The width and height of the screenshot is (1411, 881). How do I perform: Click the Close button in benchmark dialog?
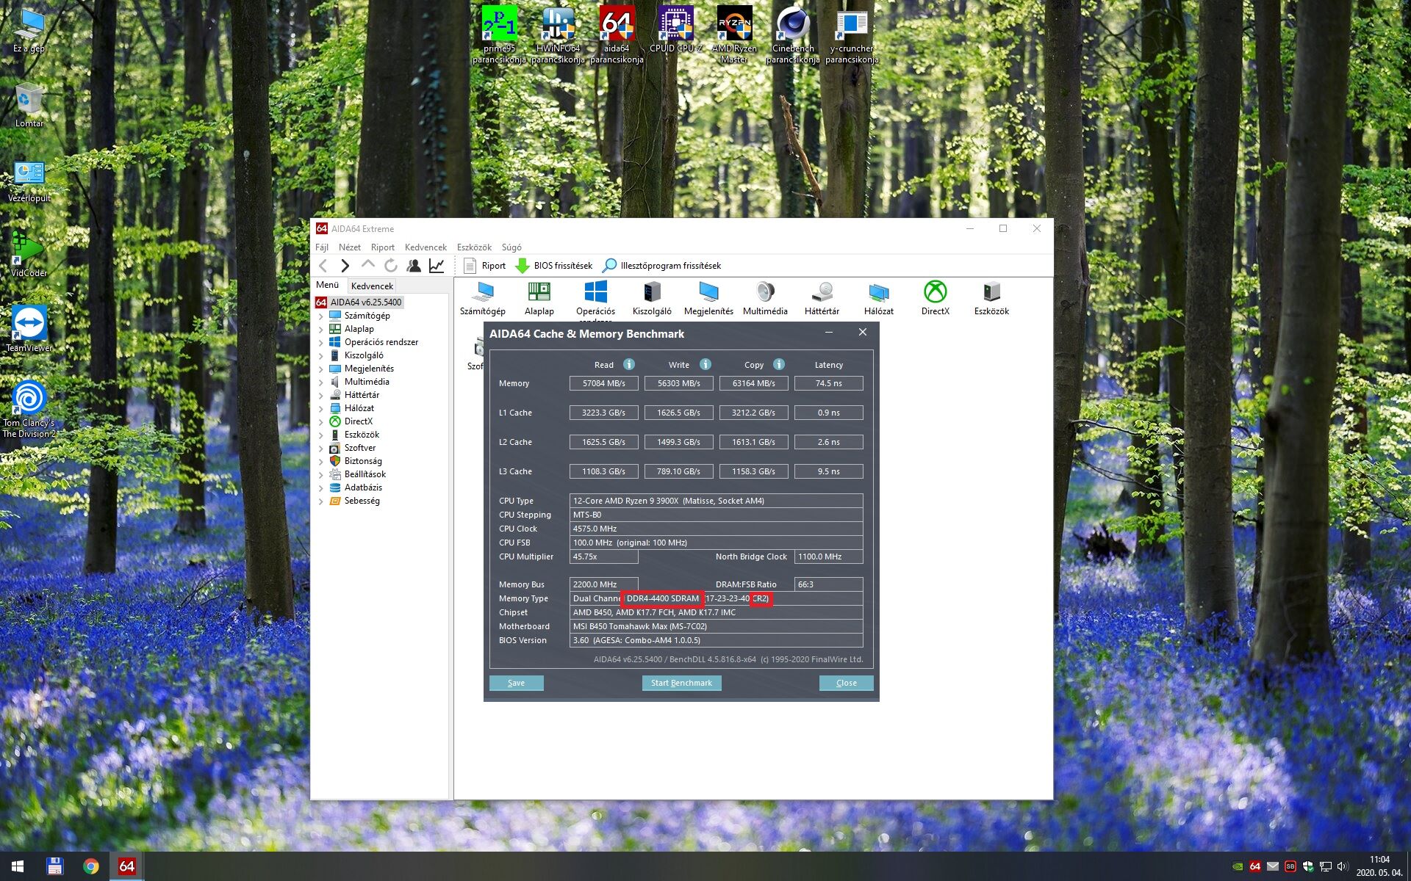click(x=847, y=683)
